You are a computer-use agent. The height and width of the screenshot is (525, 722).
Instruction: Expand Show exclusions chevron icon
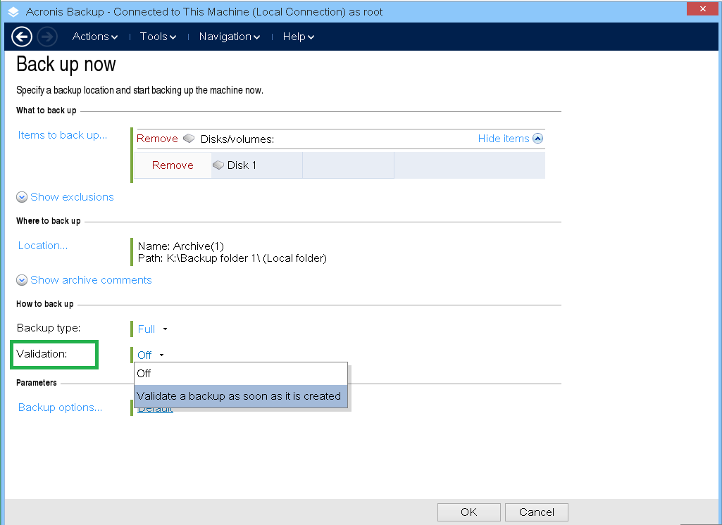pyautogui.click(x=22, y=197)
